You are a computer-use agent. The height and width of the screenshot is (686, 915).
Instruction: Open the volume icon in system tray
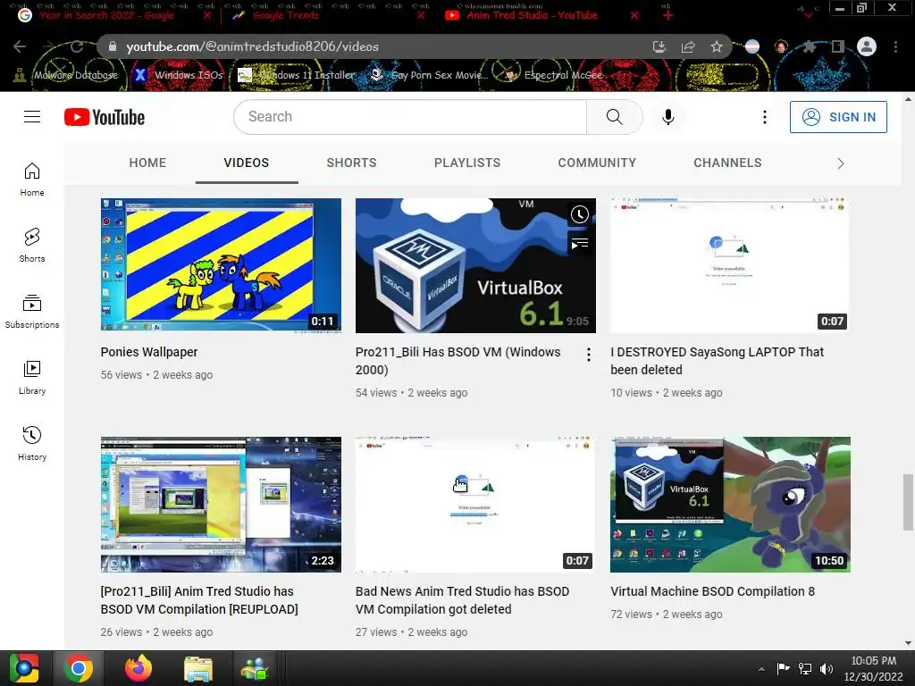(827, 668)
